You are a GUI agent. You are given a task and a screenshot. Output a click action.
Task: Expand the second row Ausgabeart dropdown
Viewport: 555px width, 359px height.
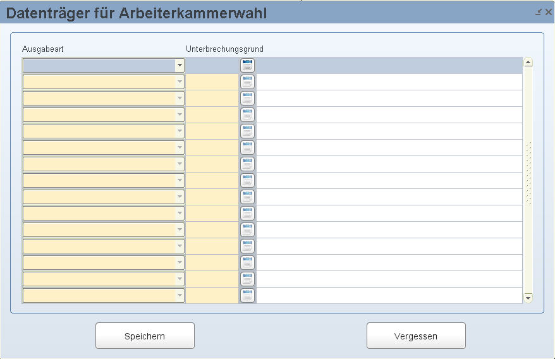(180, 82)
